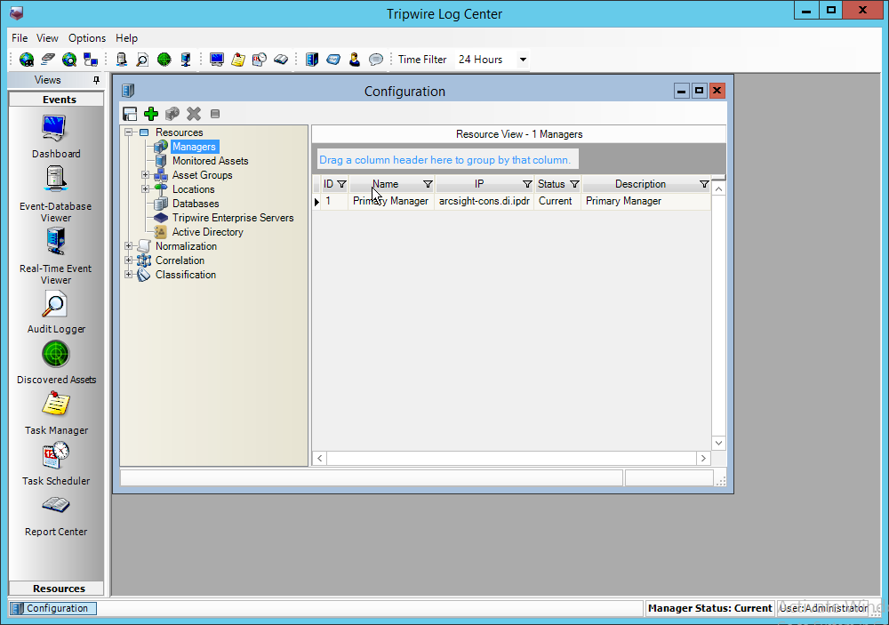Click the green plus Add icon

pyautogui.click(x=151, y=114)
